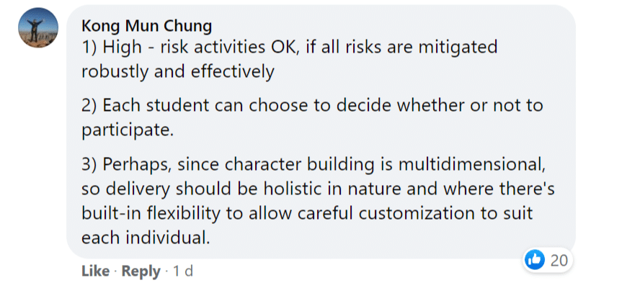Screen dimensions: 627x288
Task: Open the Kong Mun Chung profile name link
Action: coord(147,26)
